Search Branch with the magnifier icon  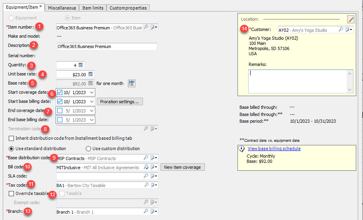click(x=146, y=211)
